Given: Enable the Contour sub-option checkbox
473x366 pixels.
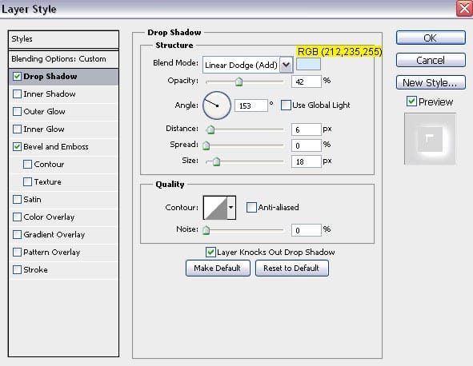Looking at the screenshot, I should [x=27, y=164].
